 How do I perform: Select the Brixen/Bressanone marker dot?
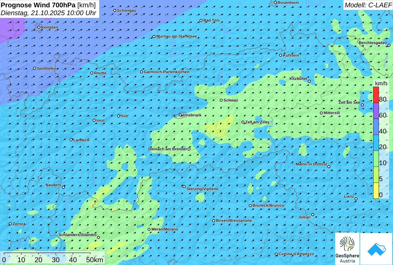pyautogui.click(x=213, y=221)
